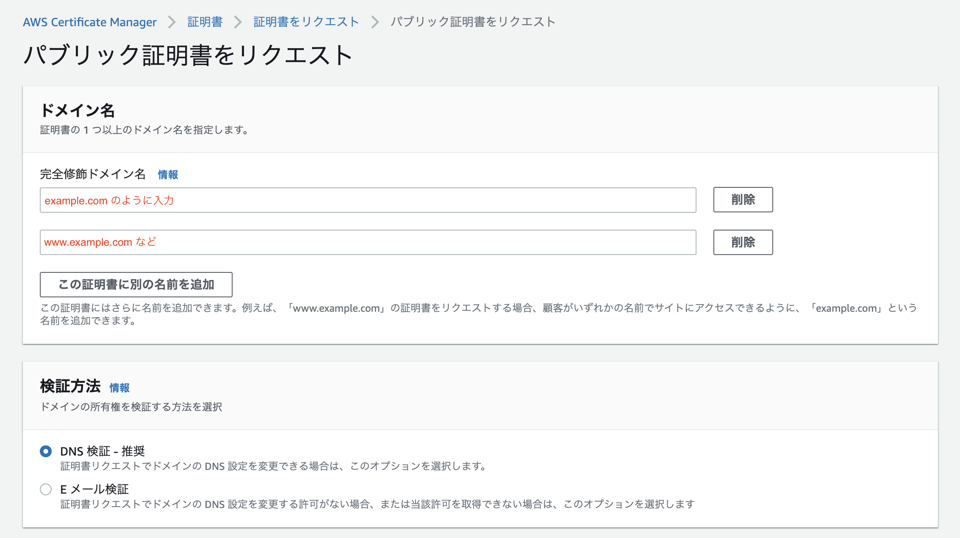Click the text ドメインの所有権を検証する方法を選択
This screenshot has height=538, width=960.
coord(131,407)
